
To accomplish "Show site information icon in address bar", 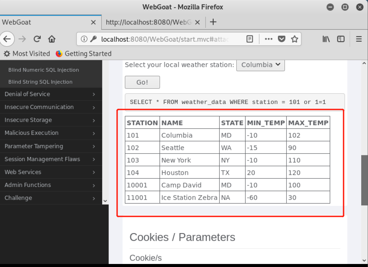I will [84, 39].
